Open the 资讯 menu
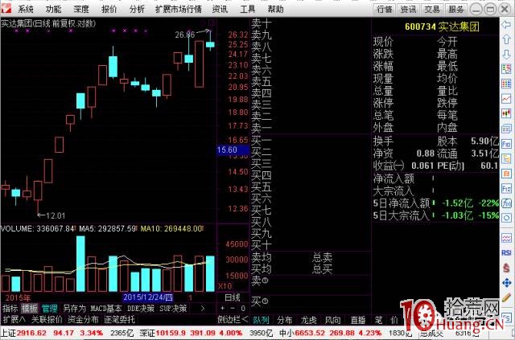 (220, 9)
